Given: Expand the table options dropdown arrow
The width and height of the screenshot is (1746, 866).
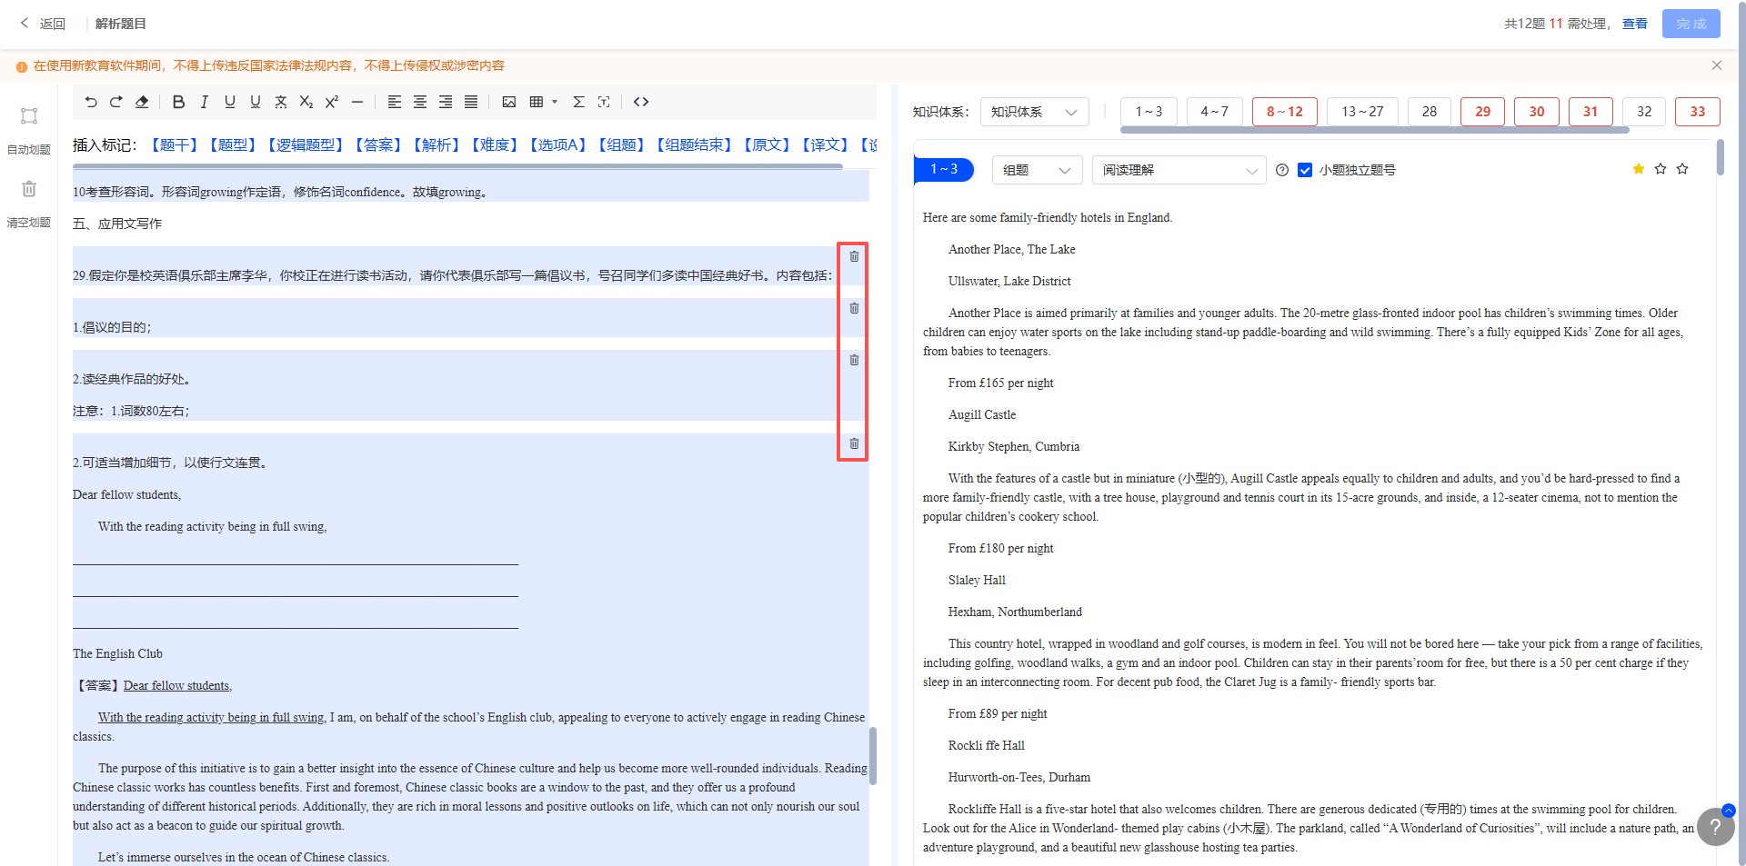Looking at the screenshot, I should [x=555, y=102].
